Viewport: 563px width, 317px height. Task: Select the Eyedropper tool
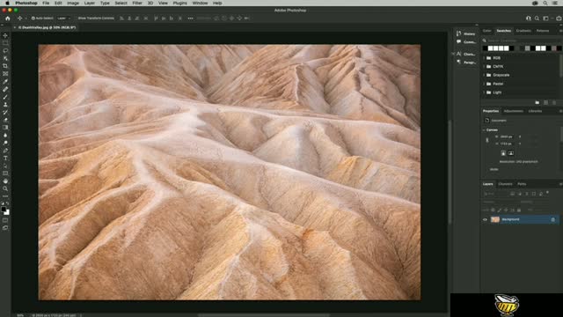pos(5,81)
